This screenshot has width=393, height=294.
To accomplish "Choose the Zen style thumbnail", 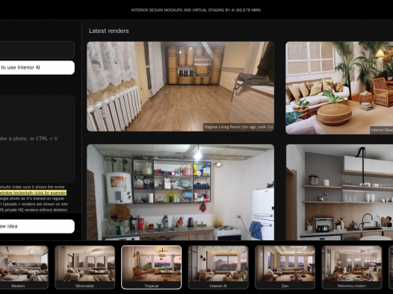I will (285, 267).
